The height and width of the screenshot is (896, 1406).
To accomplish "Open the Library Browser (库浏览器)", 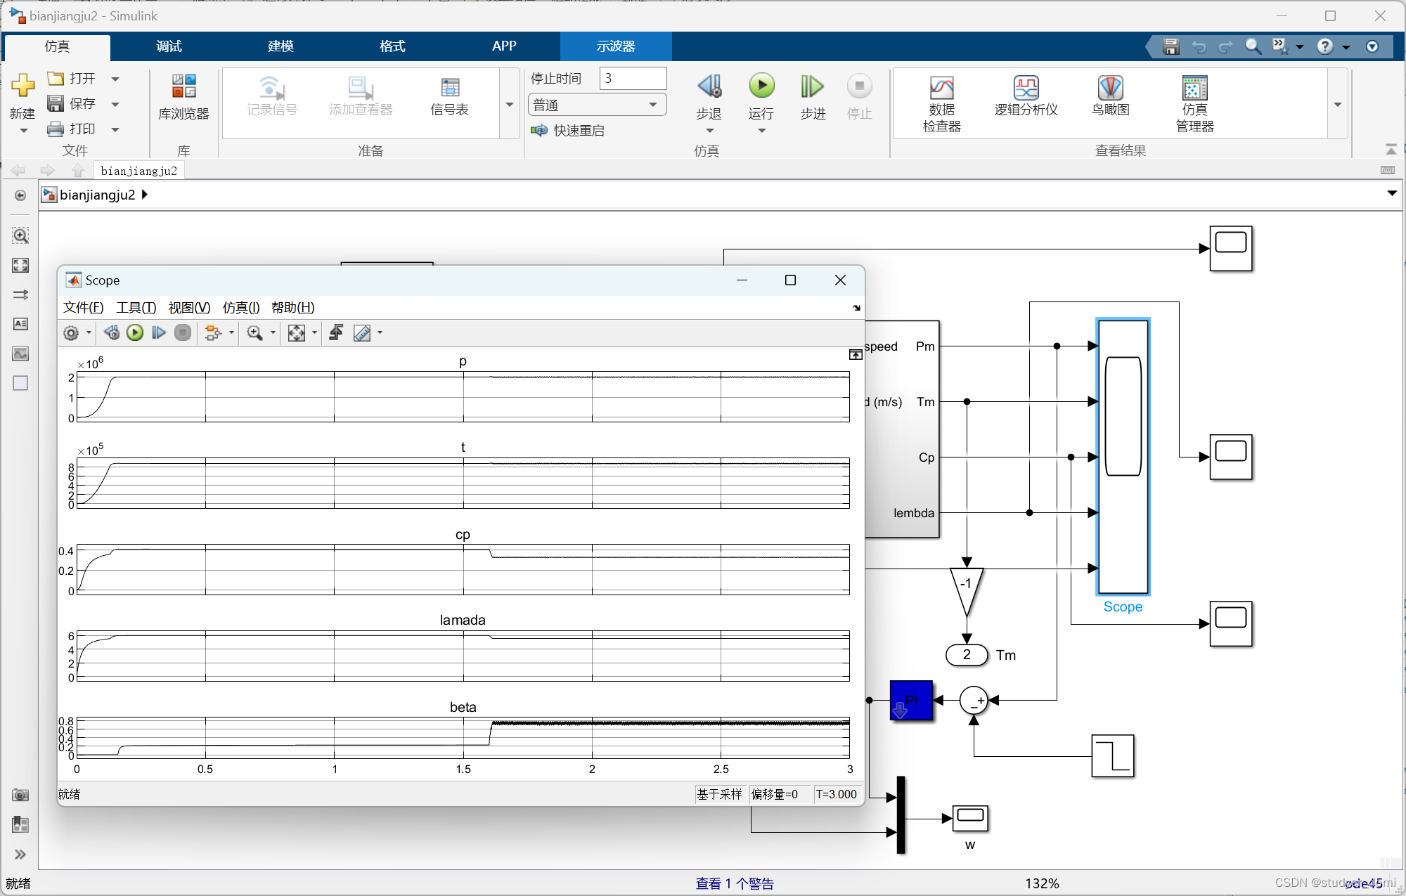I will point(183,97).
